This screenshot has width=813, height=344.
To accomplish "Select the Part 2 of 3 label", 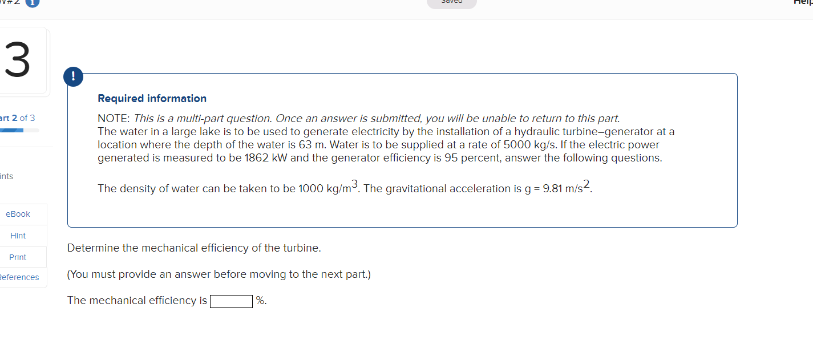I will click(17, 118).
